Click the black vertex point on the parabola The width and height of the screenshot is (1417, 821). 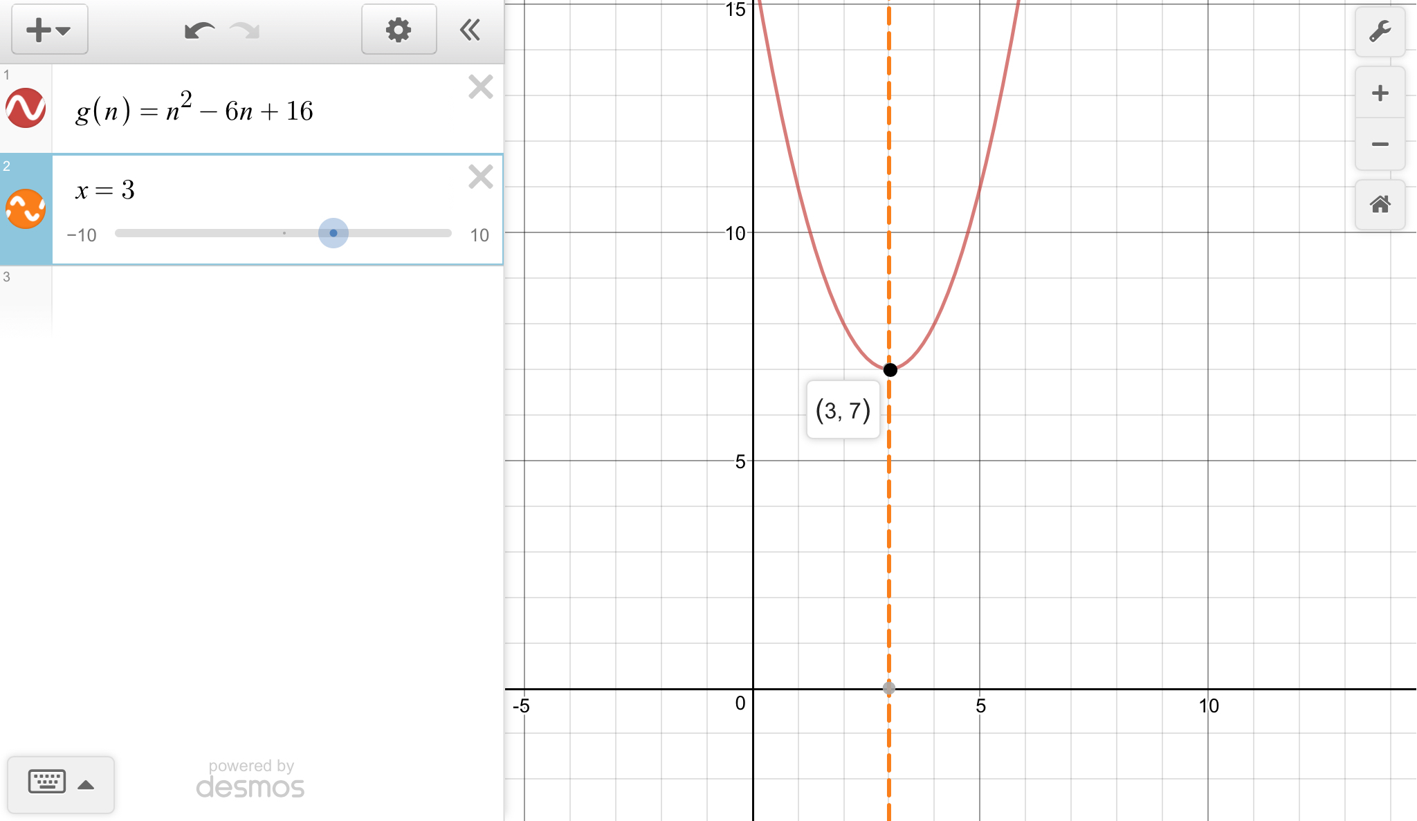coord(890,370)
